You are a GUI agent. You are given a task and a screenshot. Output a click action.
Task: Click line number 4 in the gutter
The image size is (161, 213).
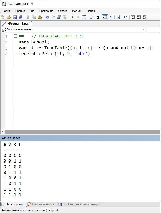pos(6,54)
